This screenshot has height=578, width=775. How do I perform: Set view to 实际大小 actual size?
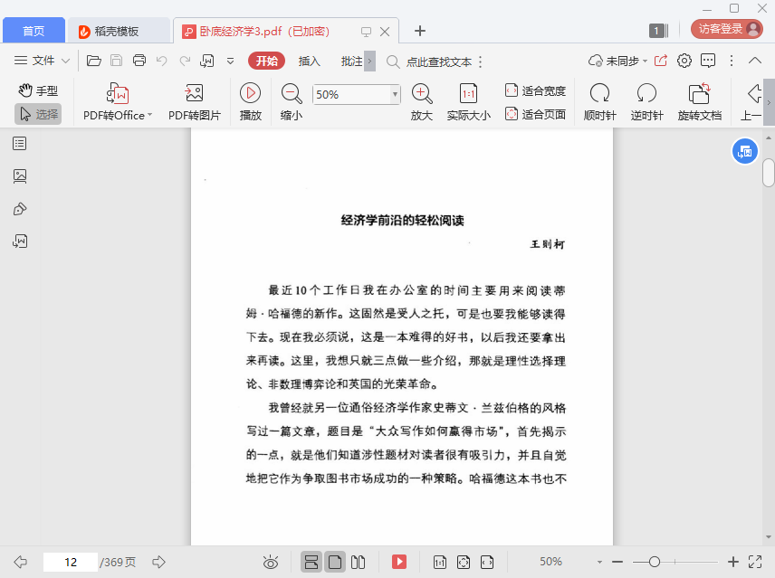point(469,102)
